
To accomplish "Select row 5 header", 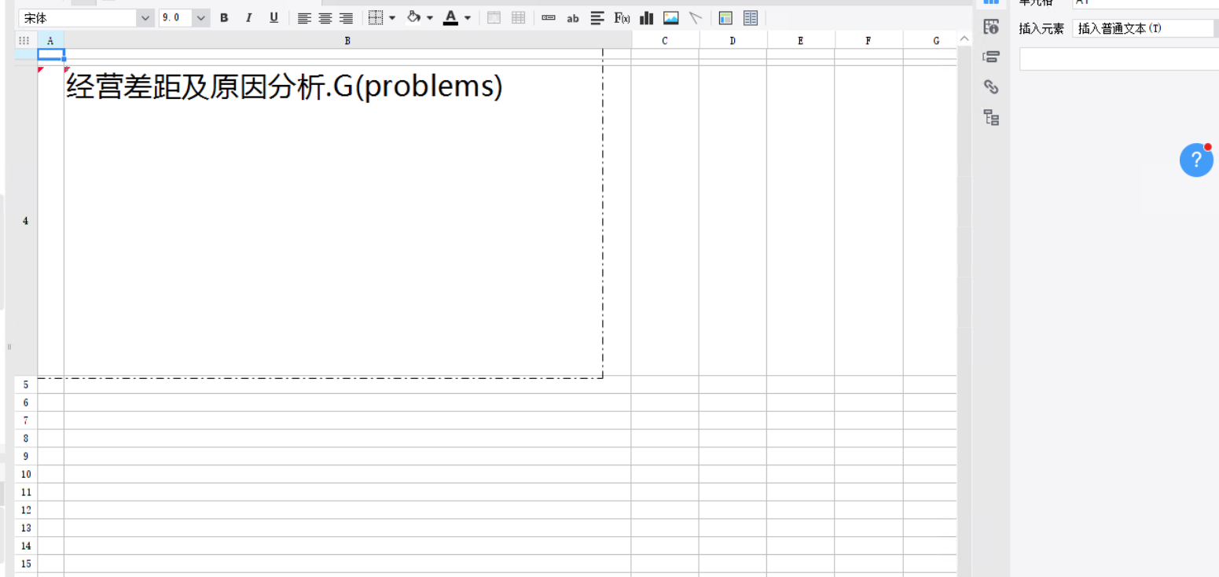I will point(26,384).
